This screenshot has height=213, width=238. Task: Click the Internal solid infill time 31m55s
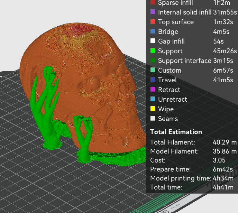(225, 12)
